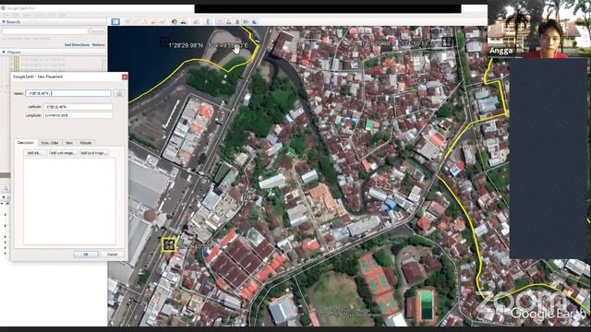The width and height of the screenshot is (591, 332).
Task: Select the placemark coordinate label near the cursor
Action: [208, 45]
